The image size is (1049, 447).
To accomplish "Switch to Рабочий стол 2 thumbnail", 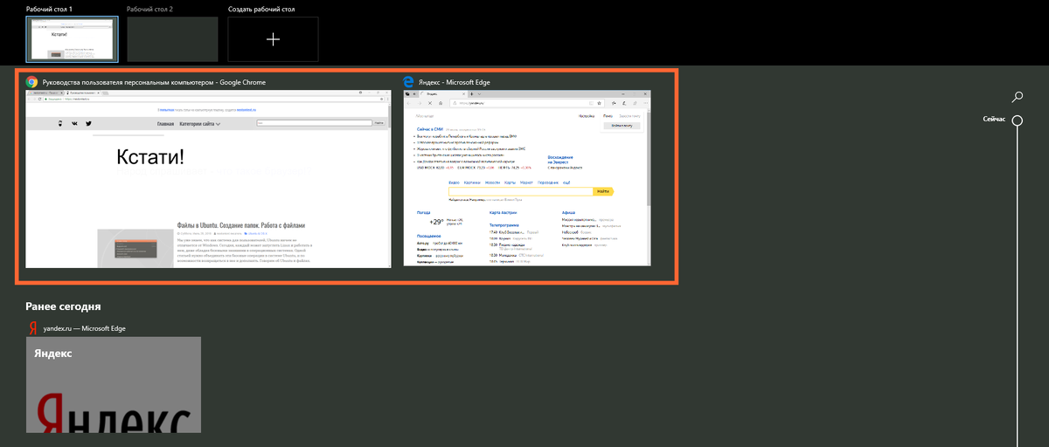I will (x=172, y=39).
